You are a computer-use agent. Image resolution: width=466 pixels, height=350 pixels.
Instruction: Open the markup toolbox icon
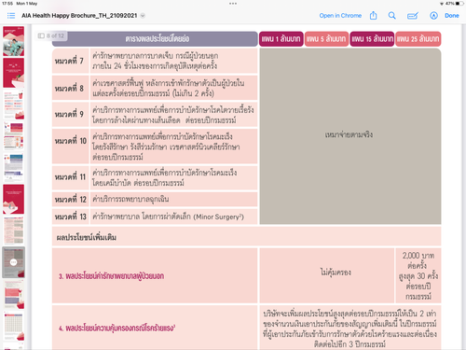(x=413, y=16)
